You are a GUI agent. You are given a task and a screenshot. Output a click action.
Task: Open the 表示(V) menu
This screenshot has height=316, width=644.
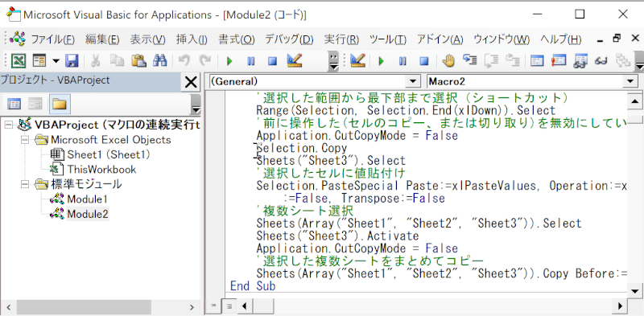(x=148, y=39)
